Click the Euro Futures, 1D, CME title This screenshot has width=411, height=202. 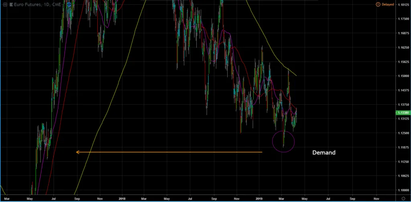pos(37,4)
